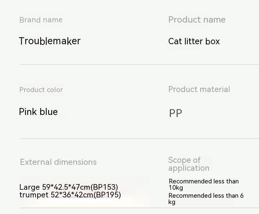
Task: Click the "External dimensions" label
Action: click(x=58, y=162)
